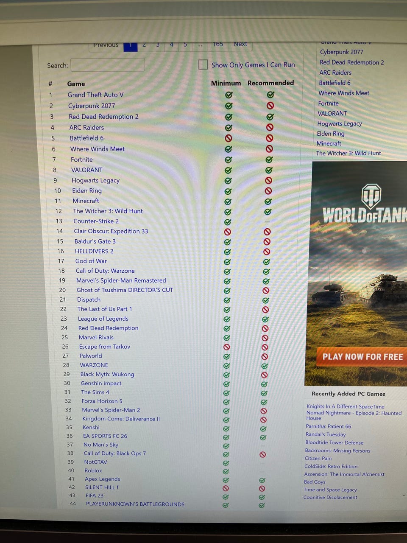Open sidebar Hogwarts Legacy link
407x543 pixels.
(x=340, y=123)
